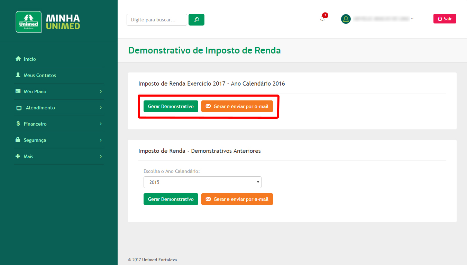467x265 pixels.
Task: Click the notification badge showing 3
Action: pyautogui.click(x=325, y=15)
